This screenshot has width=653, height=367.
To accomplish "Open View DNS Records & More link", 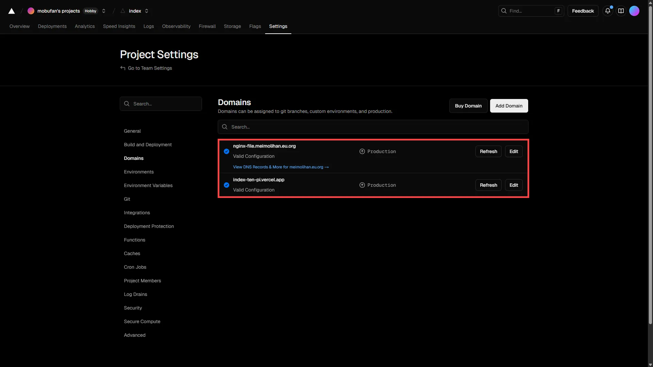I will click(281, 167).
